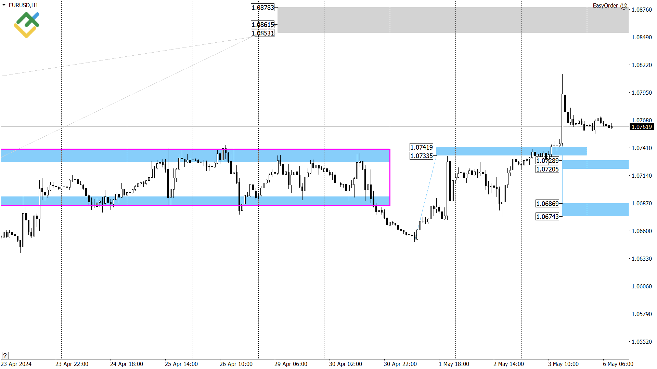Expand the 1.06743 price marker

pos(547,216)
